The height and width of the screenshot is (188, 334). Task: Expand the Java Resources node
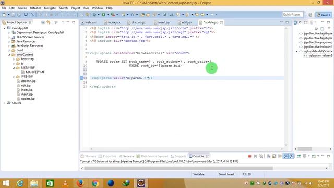click(9, 41)
